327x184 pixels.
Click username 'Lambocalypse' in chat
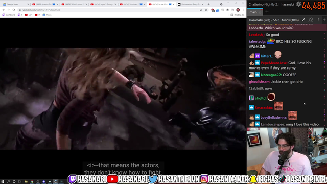coord(272,124)
